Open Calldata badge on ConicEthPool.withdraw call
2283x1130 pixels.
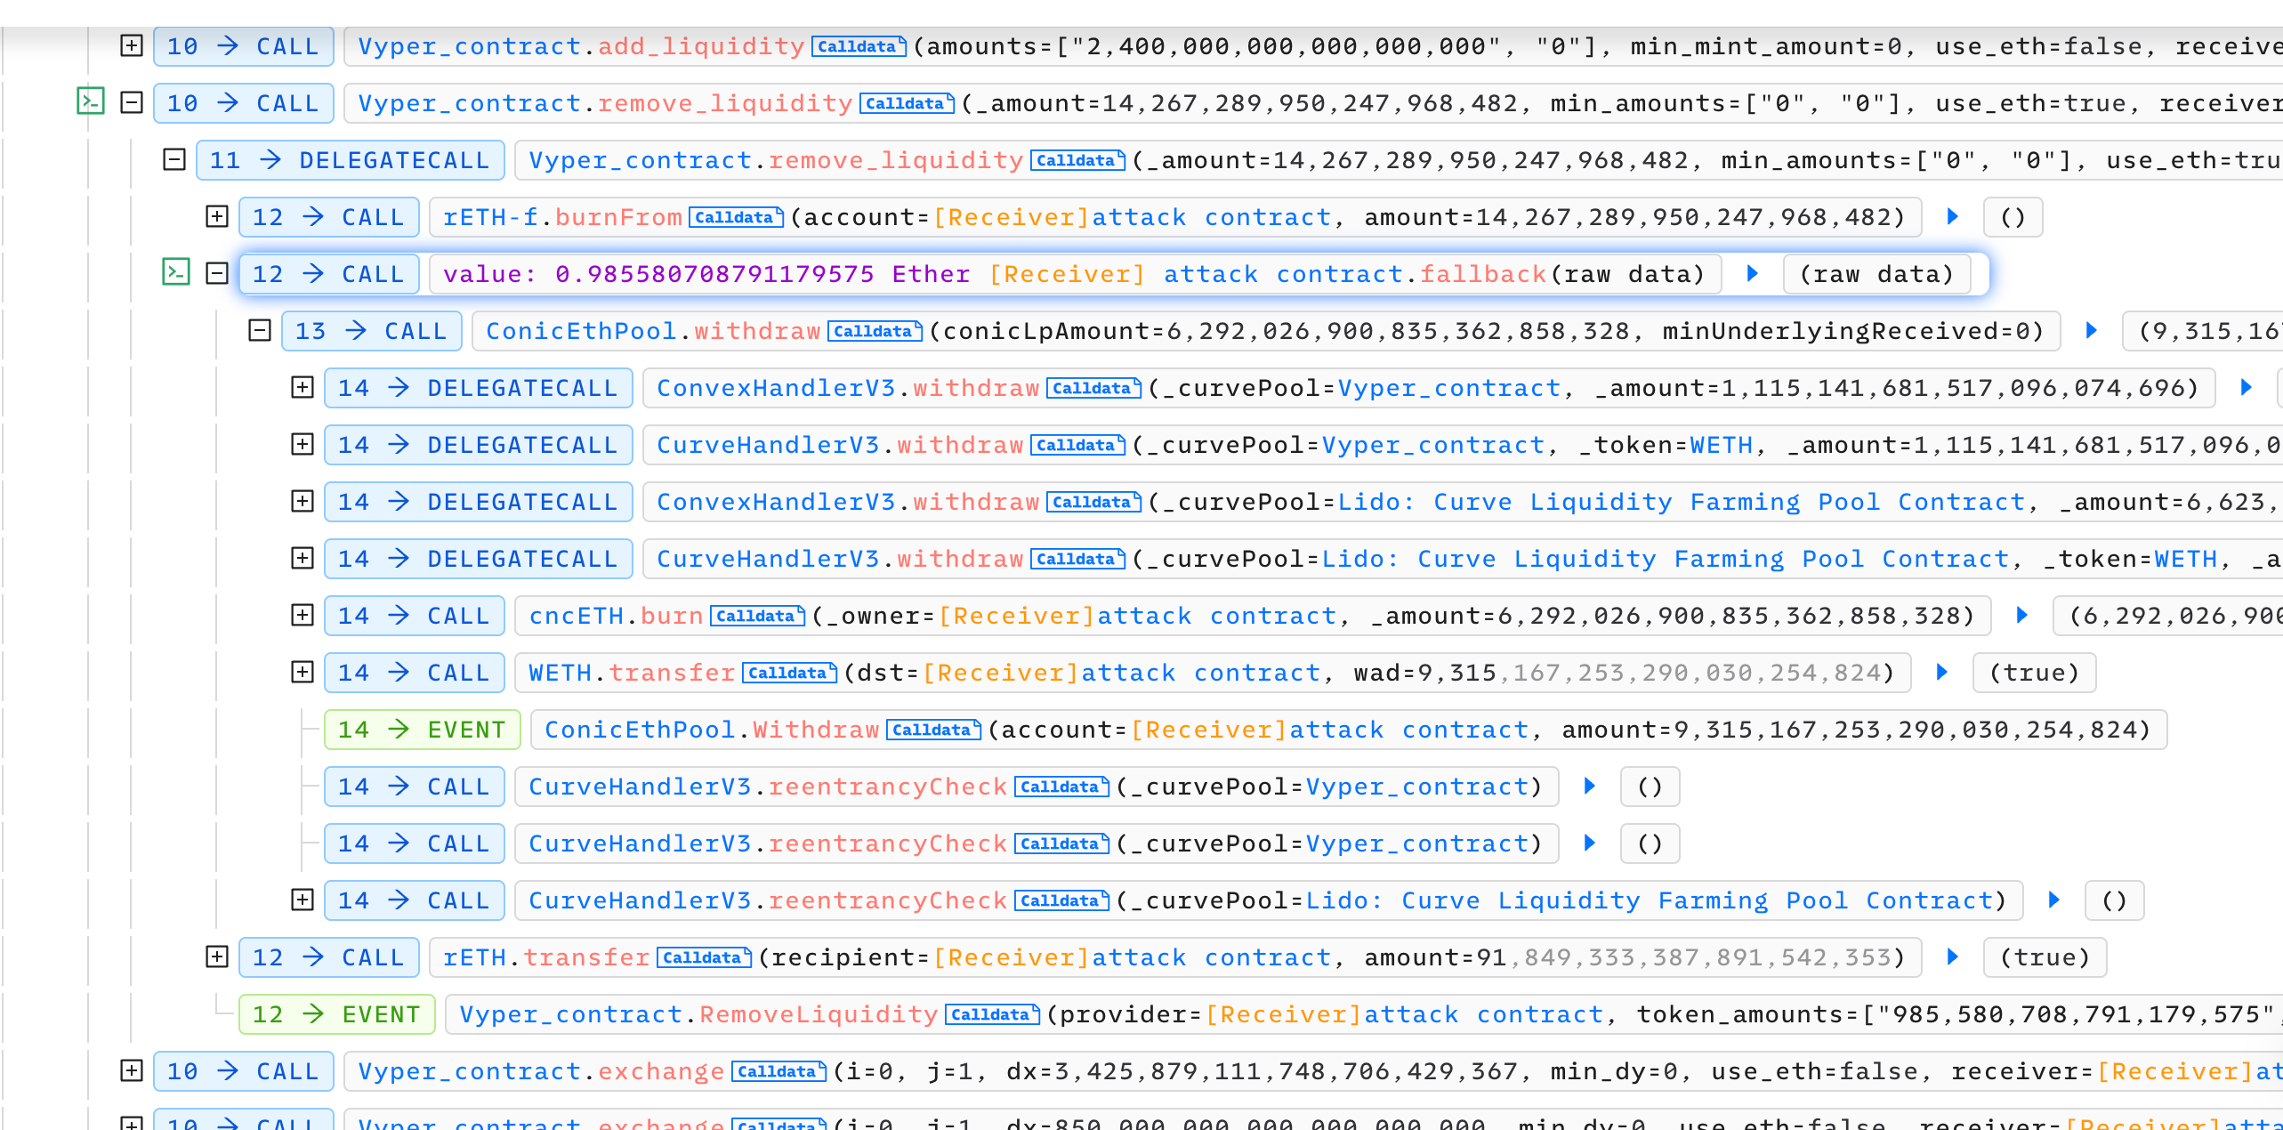874,331
